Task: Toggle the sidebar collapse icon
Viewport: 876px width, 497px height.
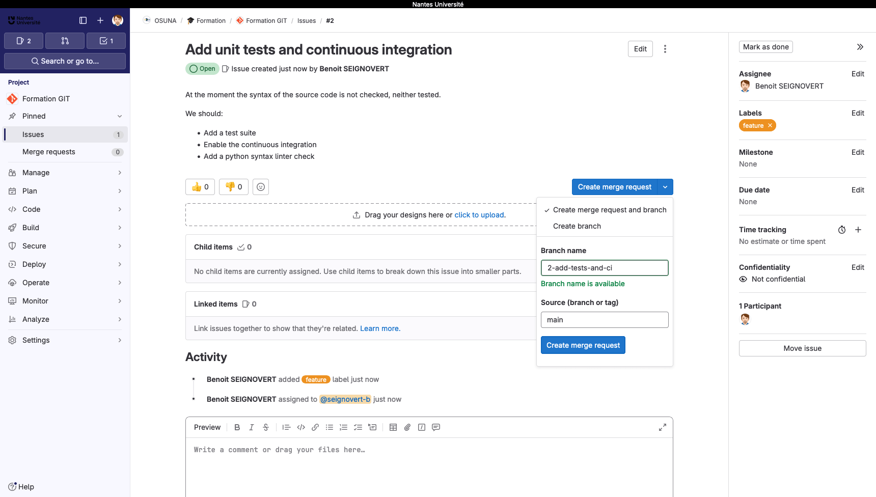Action: [83, 20]
